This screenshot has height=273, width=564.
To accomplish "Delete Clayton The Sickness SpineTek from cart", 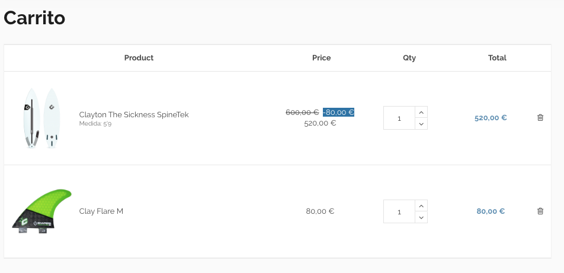I will [x=540, y=118].
